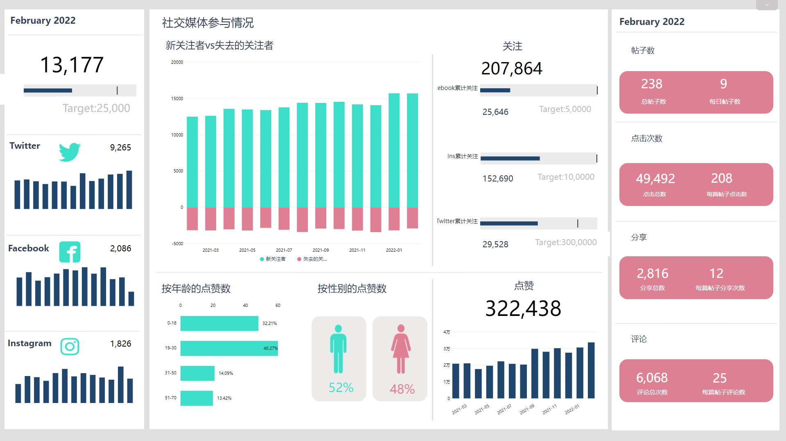786x441 pixels.
Task: Click the 关注 total value 207,864
Action: coord(512,69)
